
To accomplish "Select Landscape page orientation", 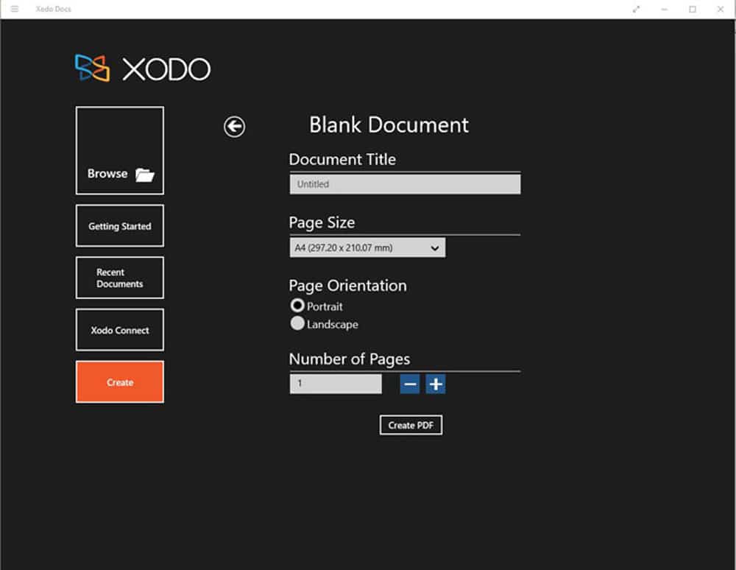I will point(297,323).
